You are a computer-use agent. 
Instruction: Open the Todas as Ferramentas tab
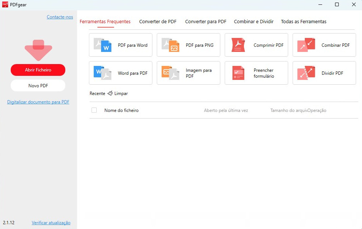pos(303,22)
